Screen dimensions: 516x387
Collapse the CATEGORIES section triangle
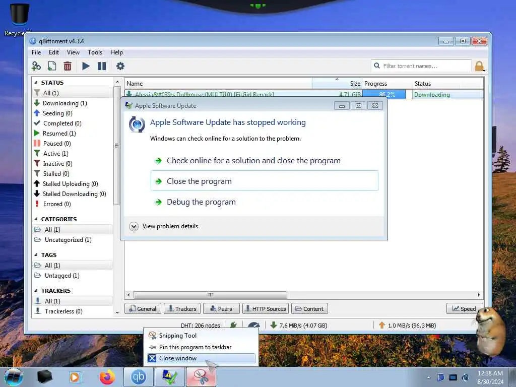(36, 219)
